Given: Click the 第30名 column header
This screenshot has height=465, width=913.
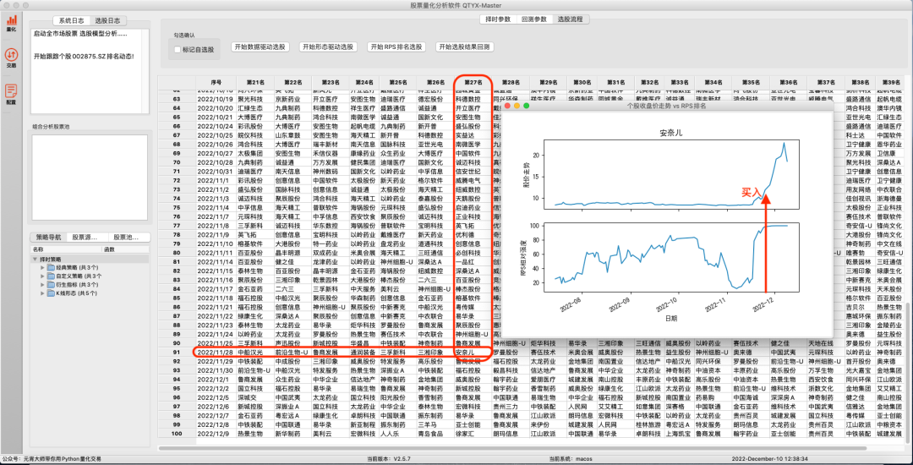Looking at the screenshot, I should (x=581, y=83).
